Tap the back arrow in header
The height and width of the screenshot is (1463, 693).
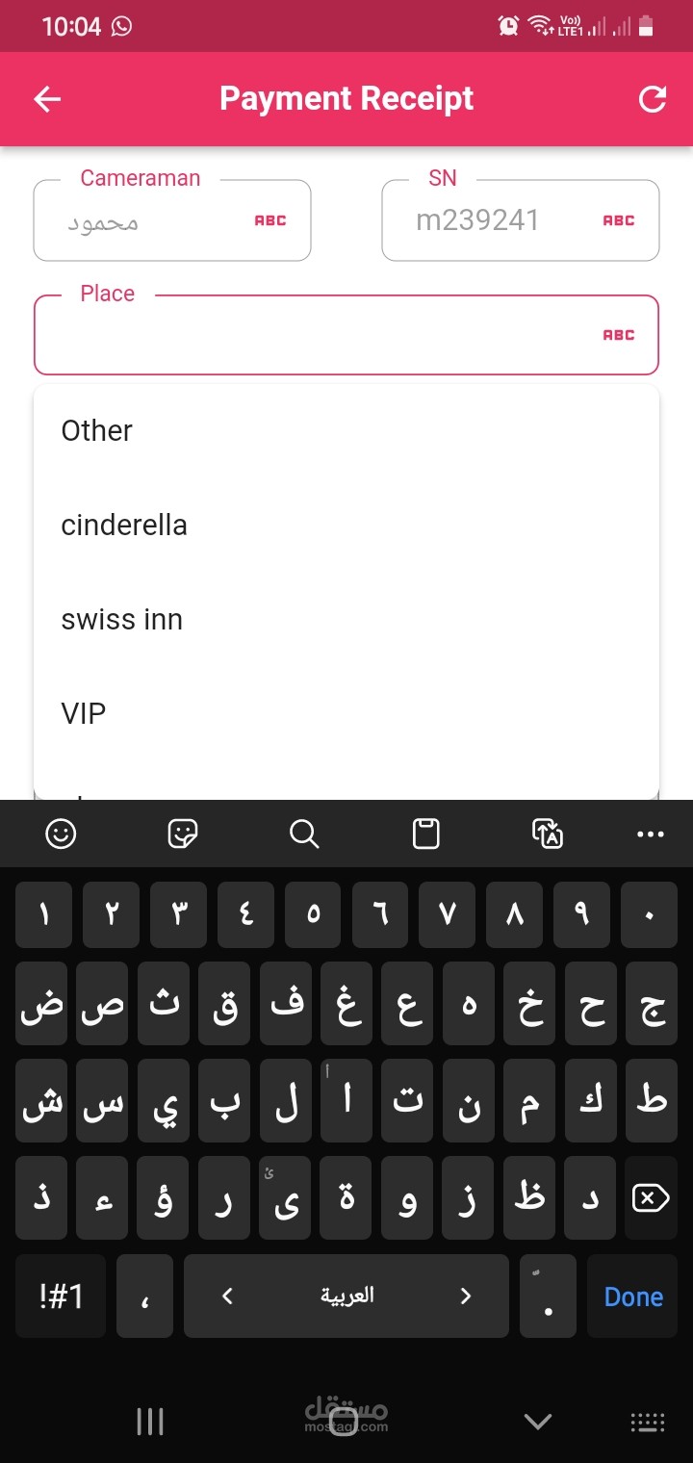[x=47, y=99]
